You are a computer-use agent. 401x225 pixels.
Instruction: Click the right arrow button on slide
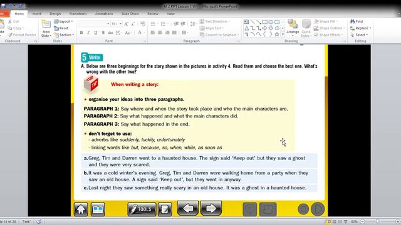pyautogui.click(x=211, y=208)
